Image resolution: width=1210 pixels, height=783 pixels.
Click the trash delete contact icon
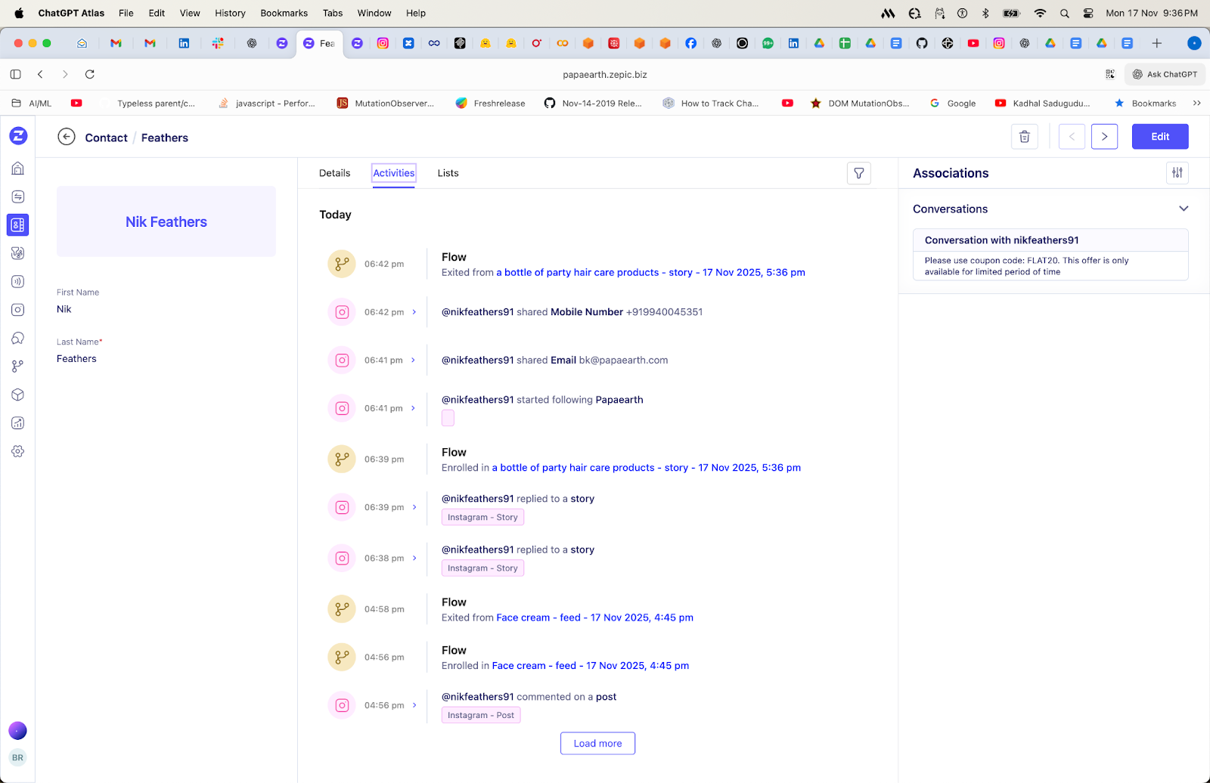(x=1024, y=137)
